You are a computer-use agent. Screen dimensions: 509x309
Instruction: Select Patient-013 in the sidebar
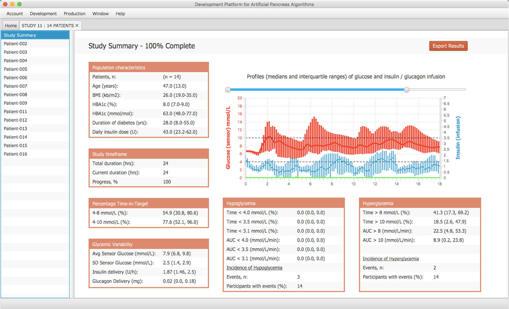(15, 128)
